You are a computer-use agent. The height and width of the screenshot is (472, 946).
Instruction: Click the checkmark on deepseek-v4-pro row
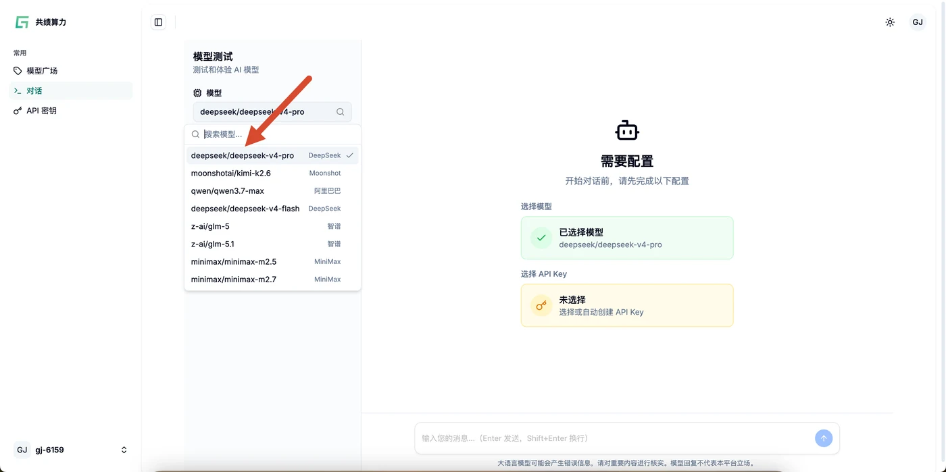[x=350, y=155]
